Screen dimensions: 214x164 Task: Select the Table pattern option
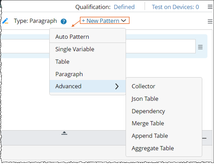pos(62,62)
